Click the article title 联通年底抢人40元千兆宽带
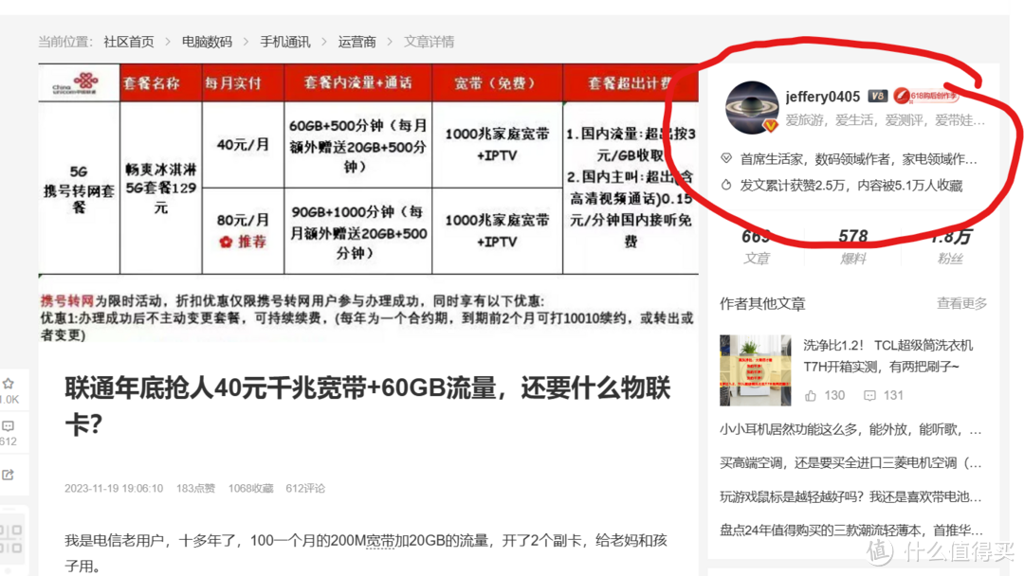The height and width of the screenshot is (576, 1024). (368, 405)
